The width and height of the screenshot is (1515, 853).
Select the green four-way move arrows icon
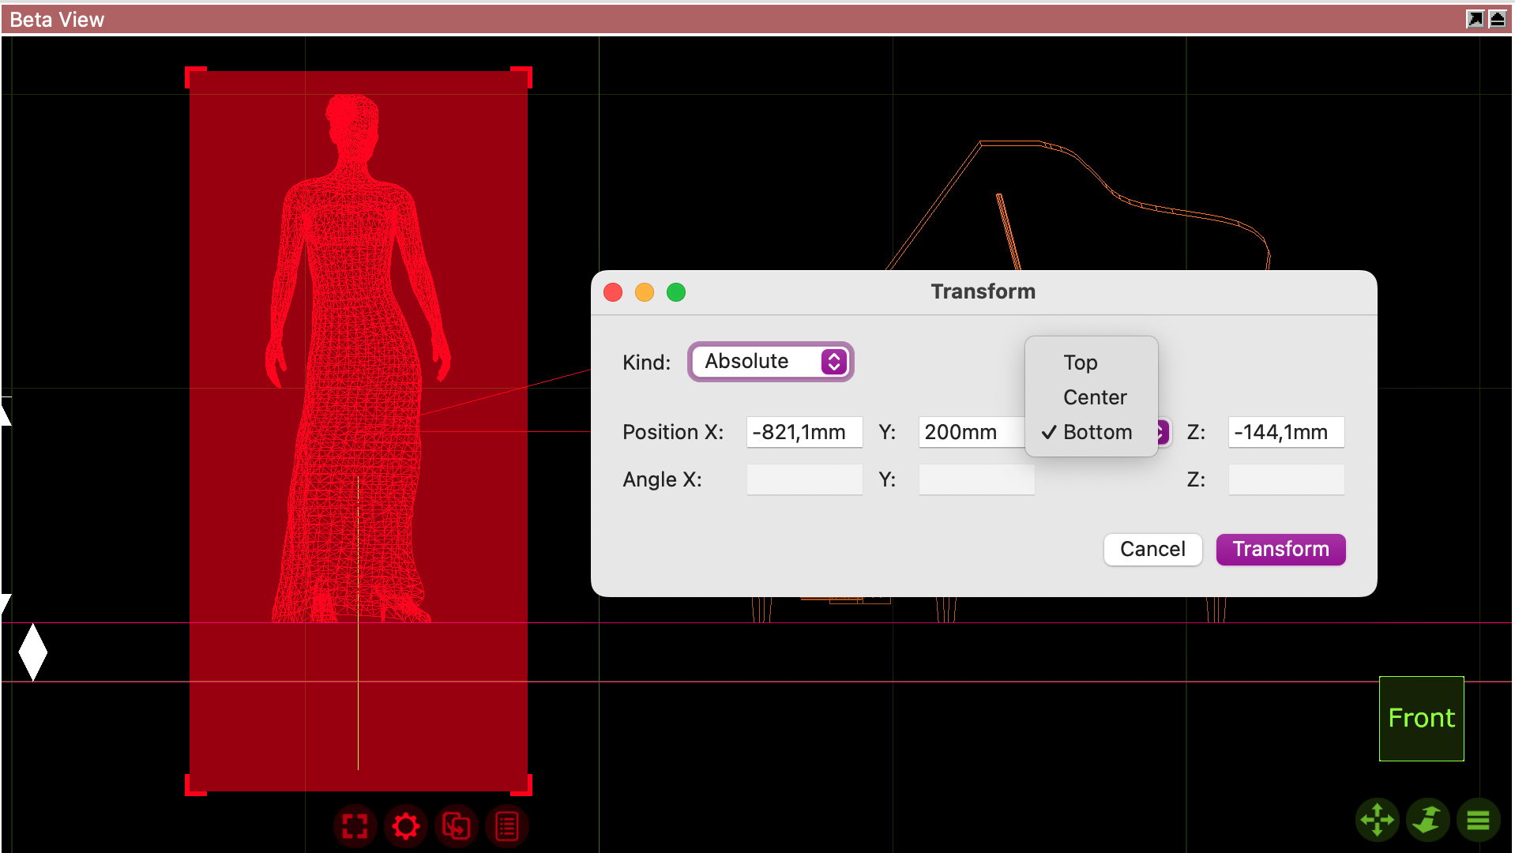1377,820
